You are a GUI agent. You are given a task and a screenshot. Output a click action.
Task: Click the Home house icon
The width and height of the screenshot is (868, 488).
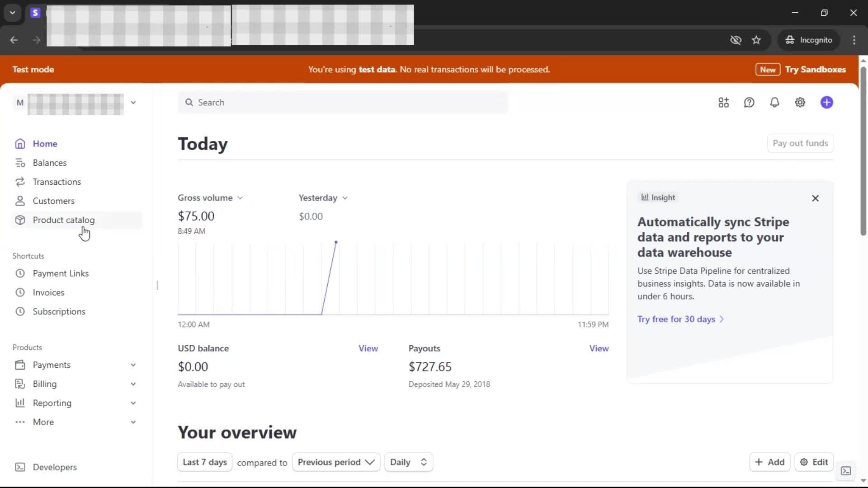coord(20,144)
